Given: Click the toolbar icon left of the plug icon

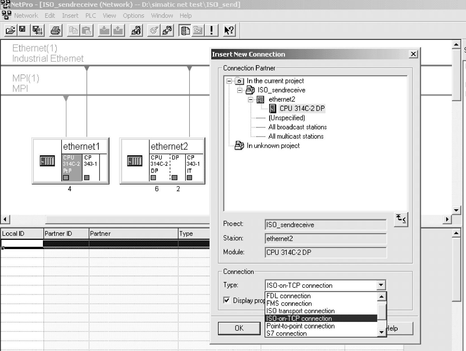Looking at the screenshot, I should 154,30.
